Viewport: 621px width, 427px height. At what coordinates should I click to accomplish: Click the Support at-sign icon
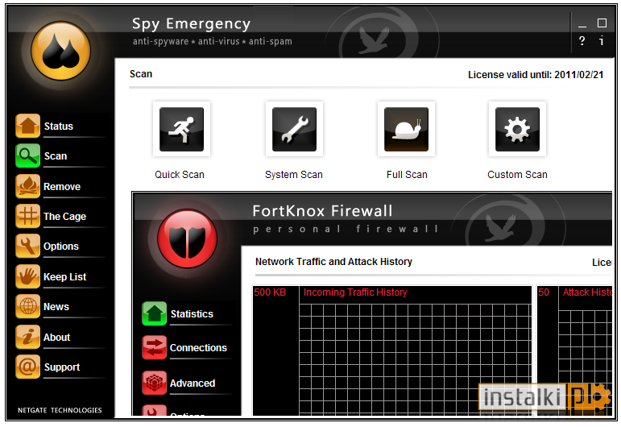click(x=27, y=367)
